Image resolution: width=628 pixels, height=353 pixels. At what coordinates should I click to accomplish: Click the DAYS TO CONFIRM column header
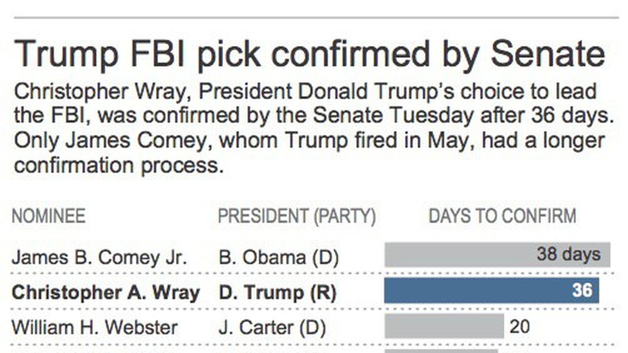502,216
